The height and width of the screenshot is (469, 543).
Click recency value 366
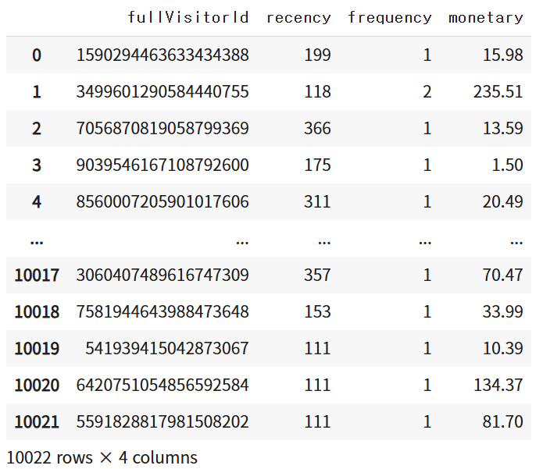point(317,128)
